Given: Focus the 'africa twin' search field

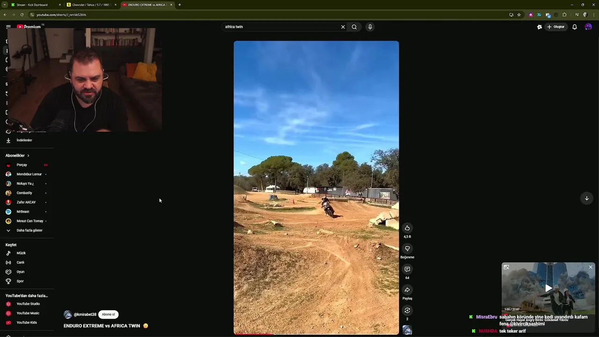Looking at the screenshot, I should (281, 27).
